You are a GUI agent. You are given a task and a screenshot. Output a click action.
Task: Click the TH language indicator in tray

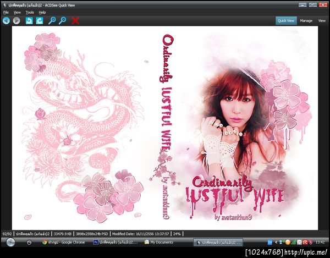tap(270, 242)
